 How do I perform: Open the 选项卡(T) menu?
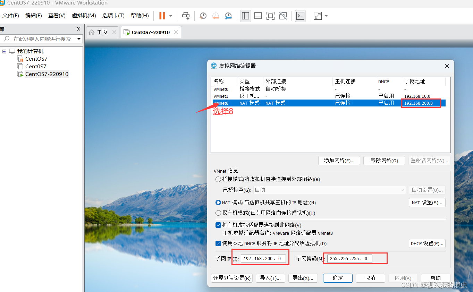pyautogui.click(x=113, y=16)
